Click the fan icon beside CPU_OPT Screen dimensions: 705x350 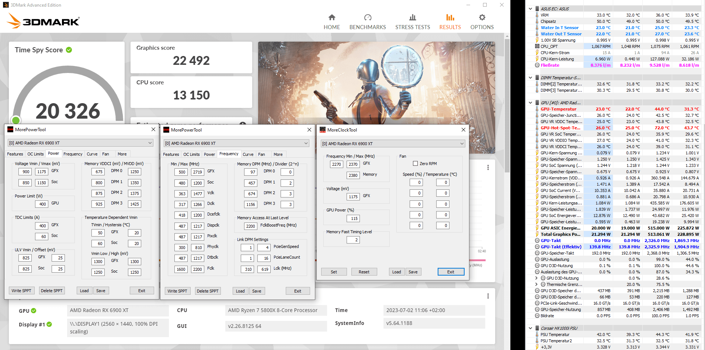coord(537,46)
